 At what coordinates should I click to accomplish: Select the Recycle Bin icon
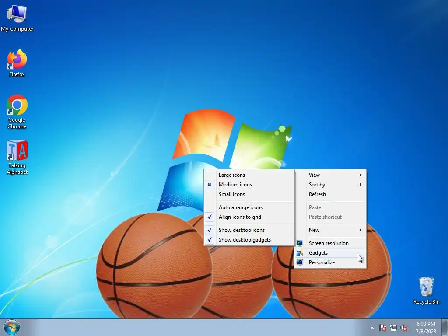click(x=426, y=291)
